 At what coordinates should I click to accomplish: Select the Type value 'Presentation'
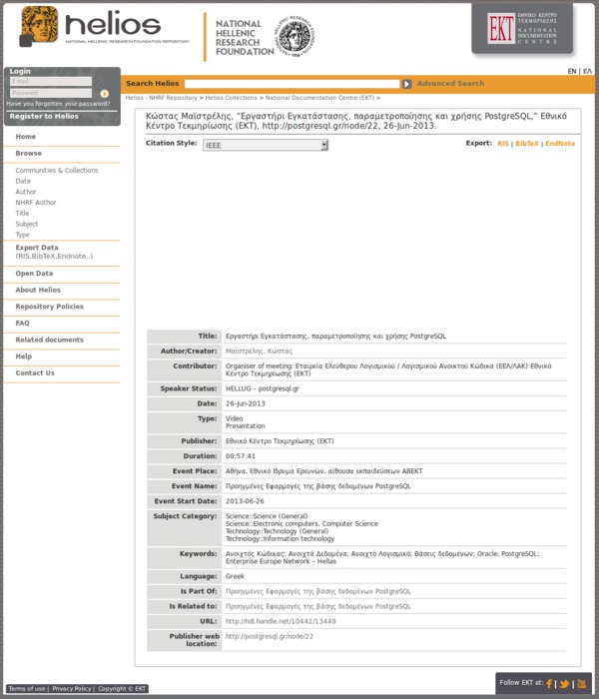(x=246, y=426)
